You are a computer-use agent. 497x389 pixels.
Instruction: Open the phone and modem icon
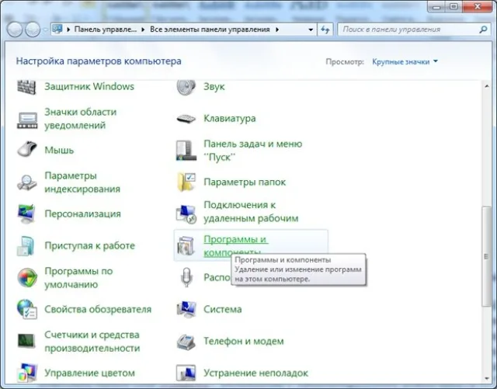coord(186,341)
